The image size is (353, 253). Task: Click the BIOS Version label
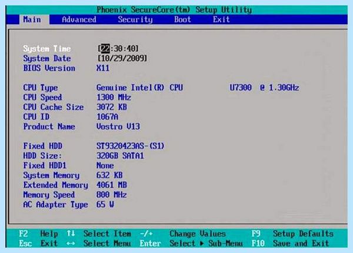click(49, 68)
